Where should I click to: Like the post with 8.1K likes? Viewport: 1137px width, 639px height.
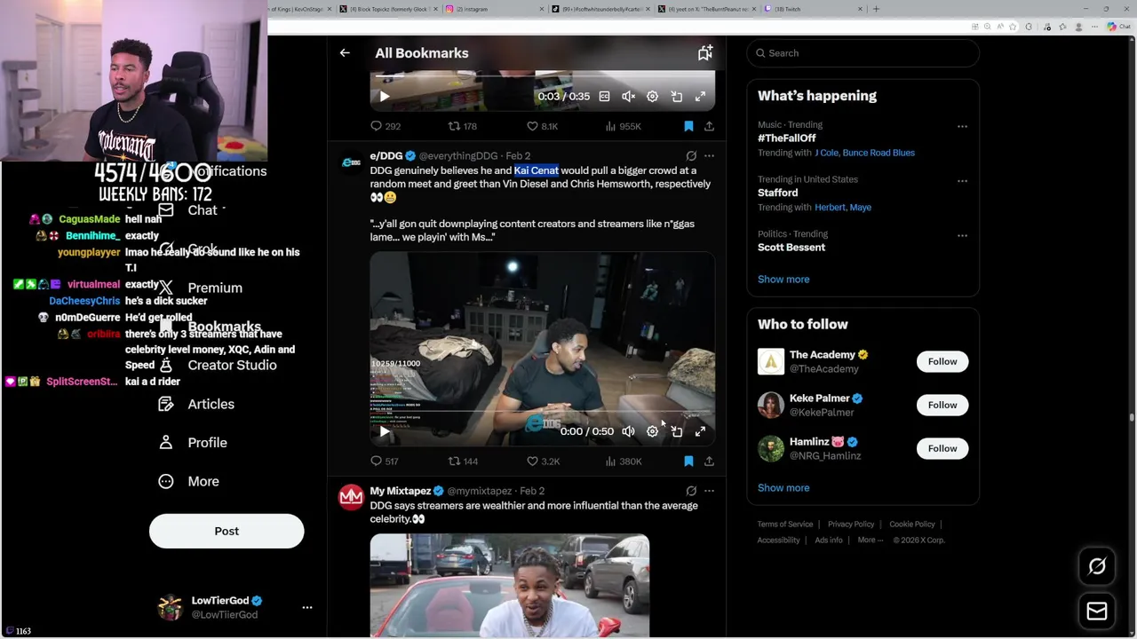tap(542, 126)
